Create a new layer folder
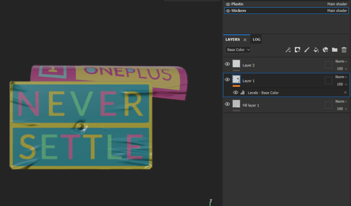The height and width of the screenshot is (206, 351). click(x=335, y=50)
